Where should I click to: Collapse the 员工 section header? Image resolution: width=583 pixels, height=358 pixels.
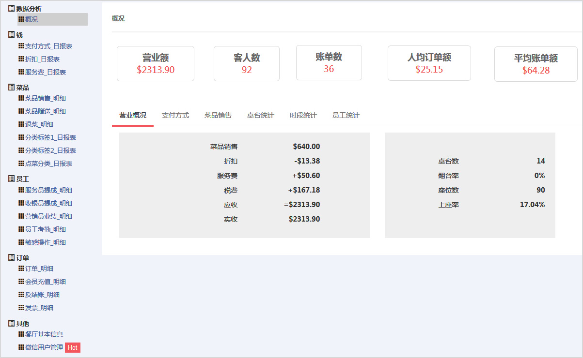point(23,179)
